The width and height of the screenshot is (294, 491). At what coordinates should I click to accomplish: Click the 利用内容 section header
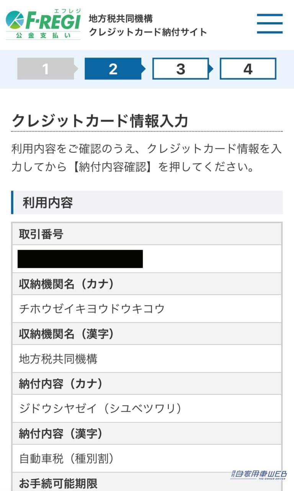point(48,203)
